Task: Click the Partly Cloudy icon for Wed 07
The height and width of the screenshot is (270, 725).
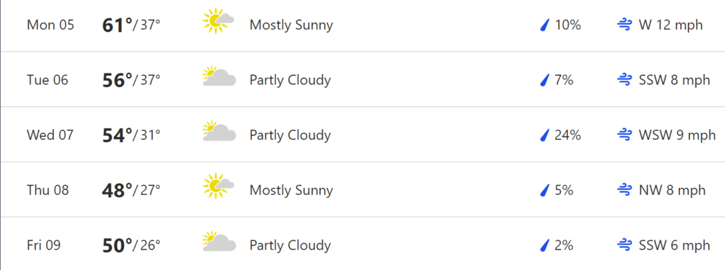Action: click(219, 131)
